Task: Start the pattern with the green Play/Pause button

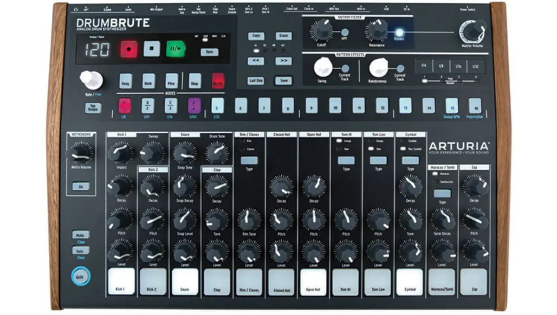Action: [176, 48]
